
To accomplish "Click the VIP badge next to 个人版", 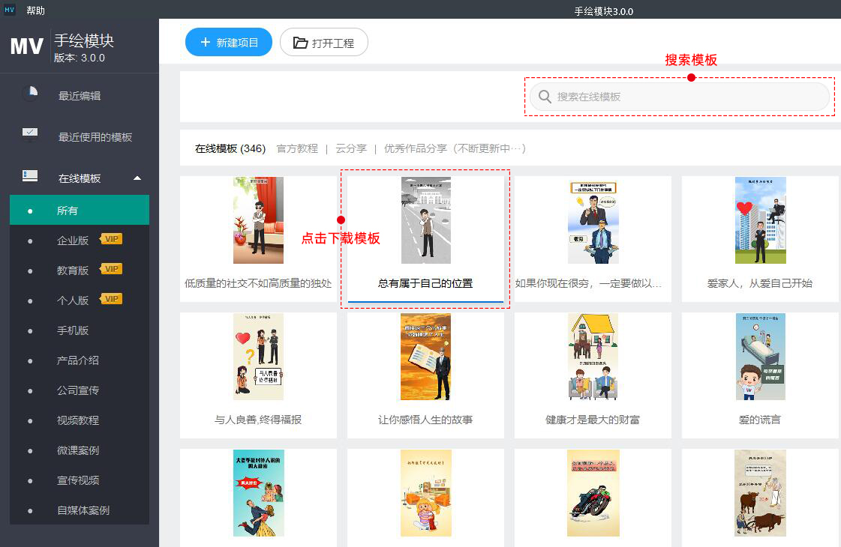I will tap(110, 299).
